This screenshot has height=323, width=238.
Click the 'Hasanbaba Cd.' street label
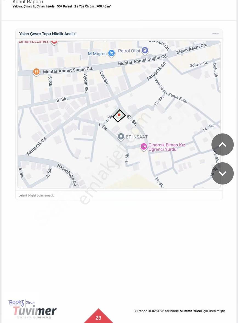pyautogui.click(x=67, y=175)
